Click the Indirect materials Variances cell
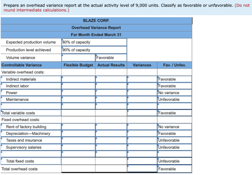 (x=142, y=79)
